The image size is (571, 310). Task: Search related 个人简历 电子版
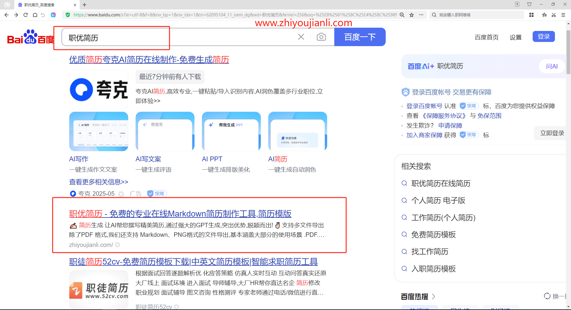[x=438, y=201]
